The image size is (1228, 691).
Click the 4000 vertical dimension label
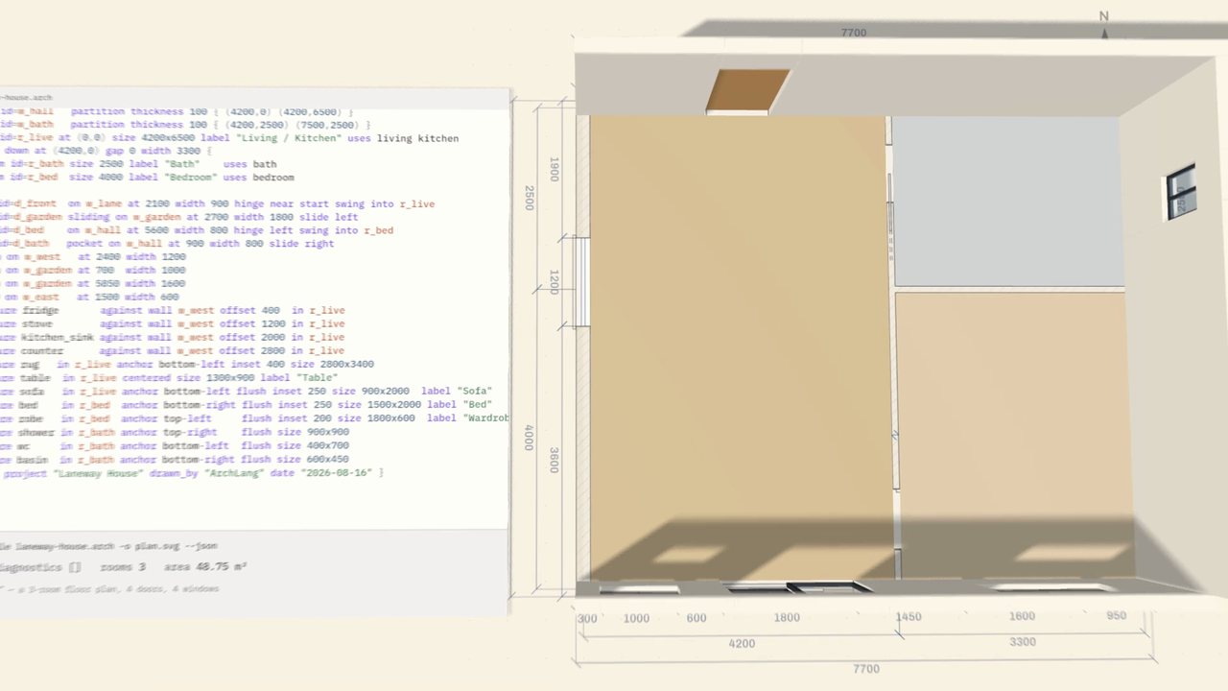tap(528, 437)
